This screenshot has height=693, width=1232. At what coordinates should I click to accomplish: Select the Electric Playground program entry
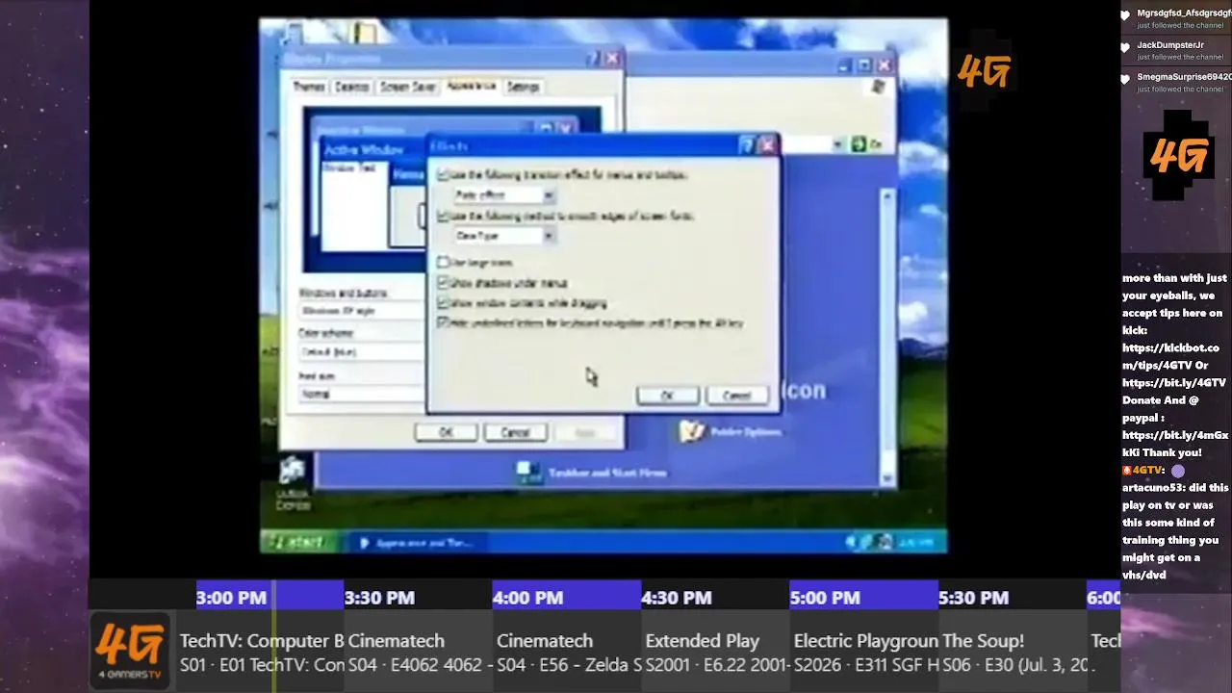[863, 652]
